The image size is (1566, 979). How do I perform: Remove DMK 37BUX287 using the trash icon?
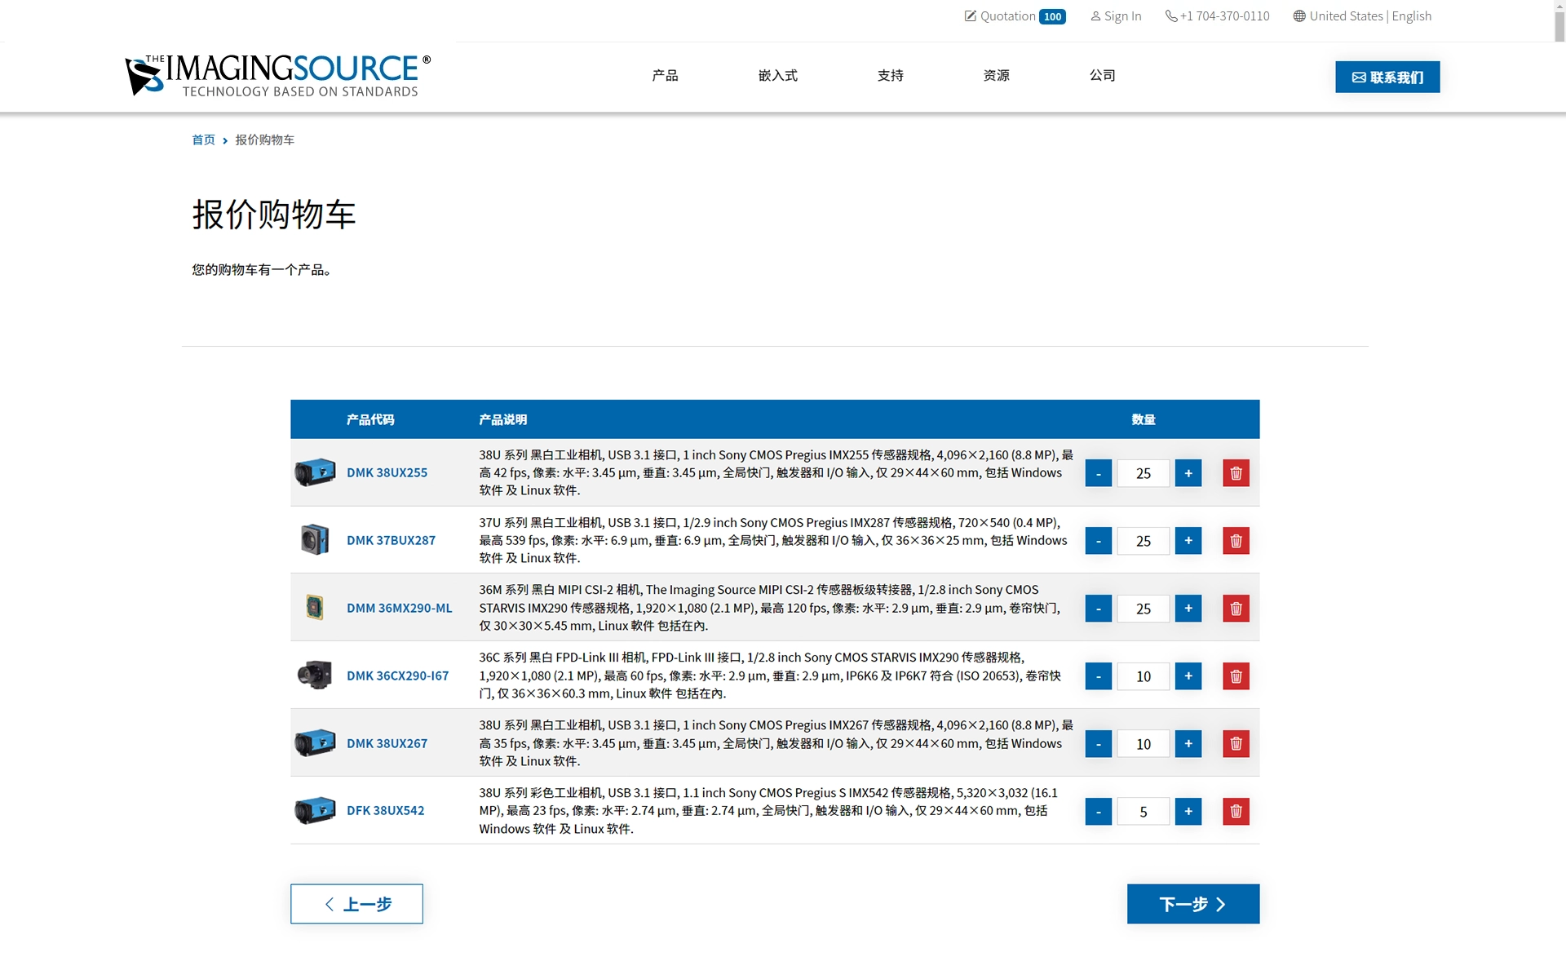pos(1236,540)
